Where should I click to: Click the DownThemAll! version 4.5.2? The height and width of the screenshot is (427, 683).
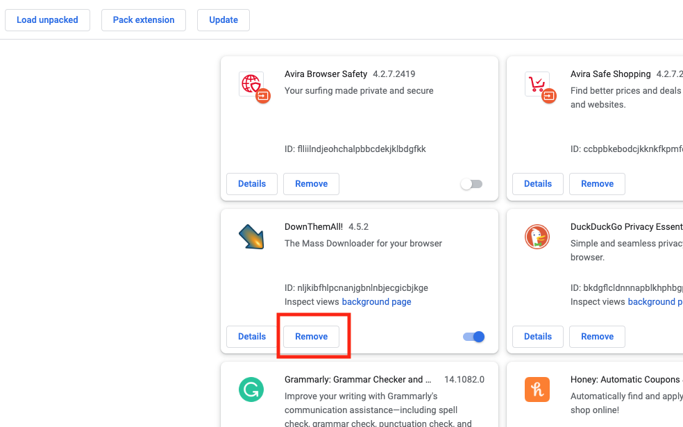click(358, 227)
